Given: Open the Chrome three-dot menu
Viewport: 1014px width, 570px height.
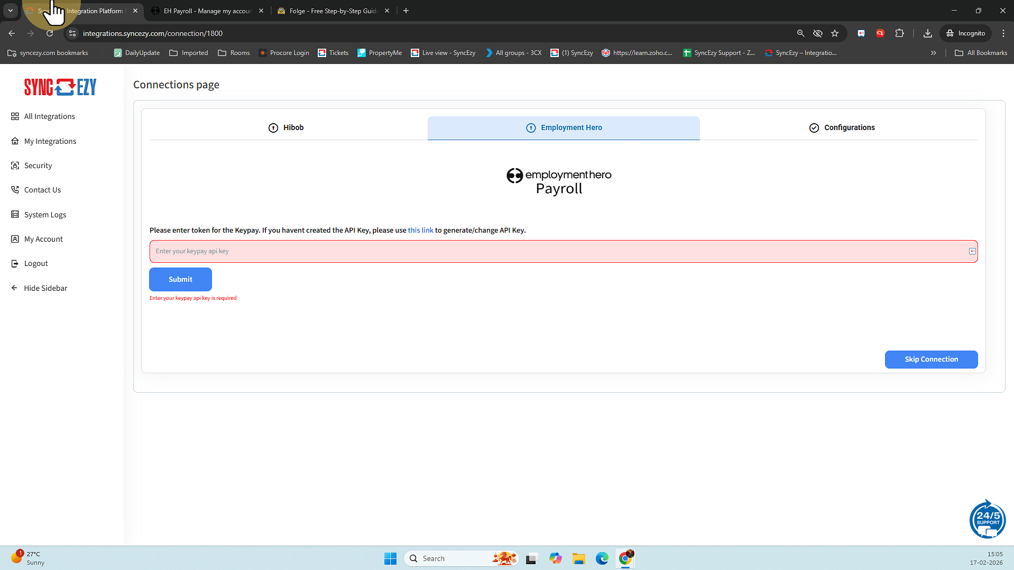Looking at the screenshot, I should (1003, 33).
